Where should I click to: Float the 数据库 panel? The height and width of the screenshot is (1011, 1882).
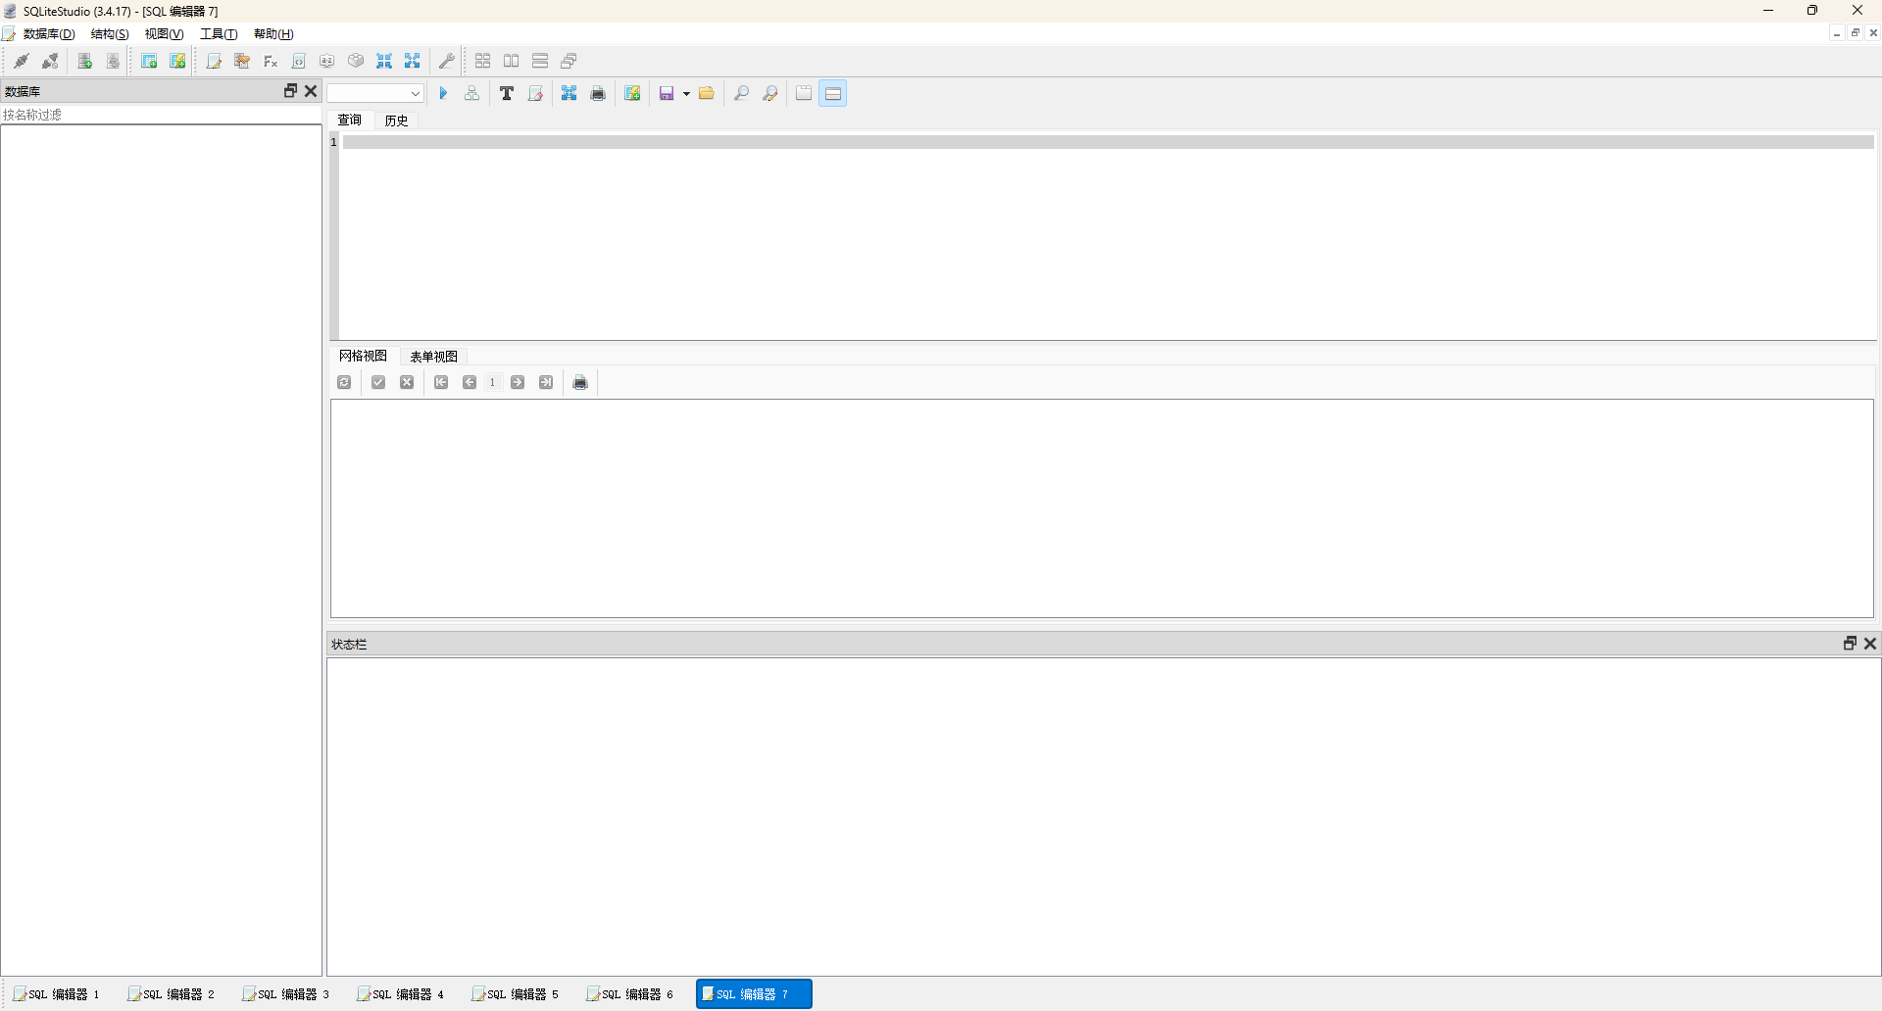point(290,91)
